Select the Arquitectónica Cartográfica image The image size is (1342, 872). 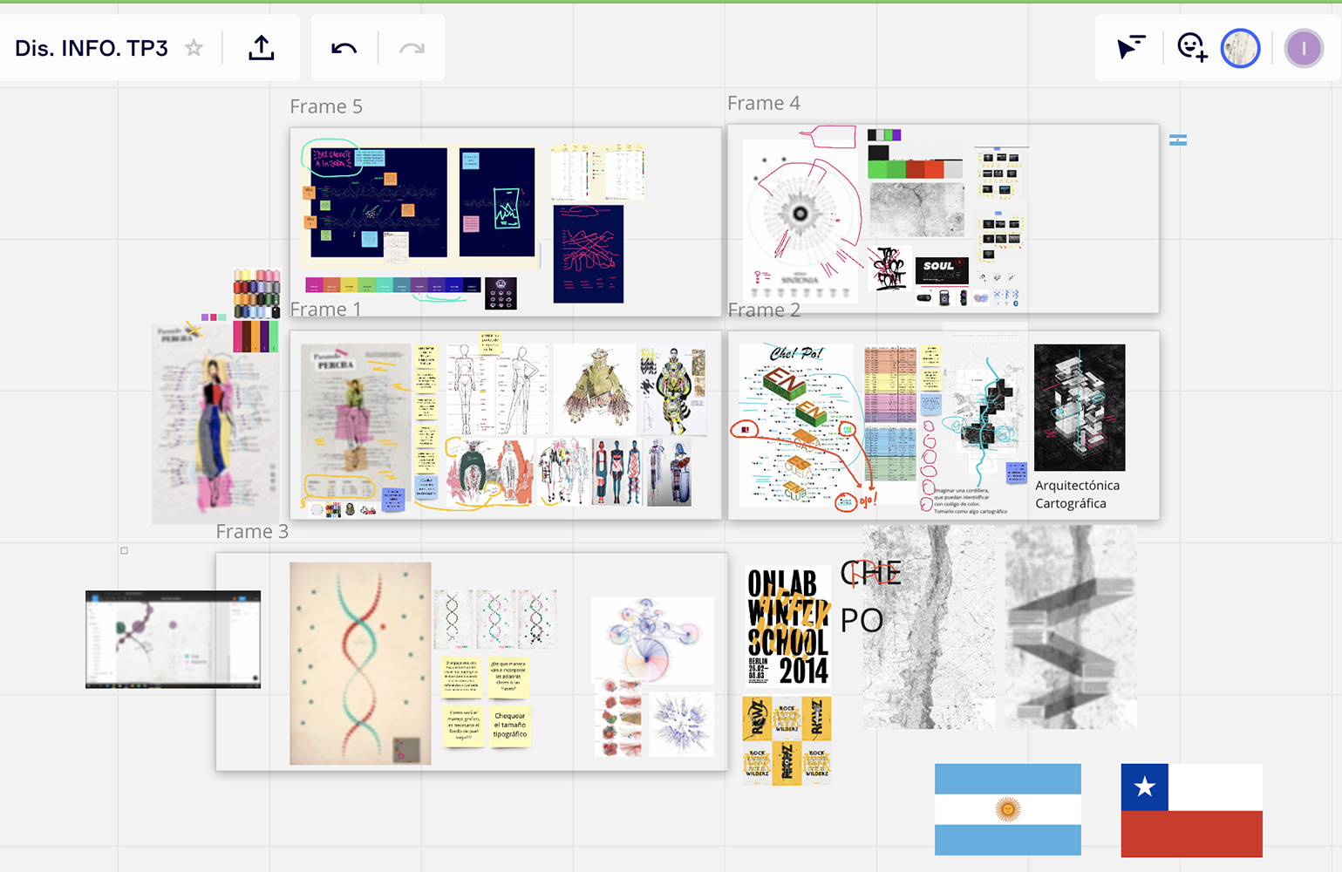(1079, 408)
